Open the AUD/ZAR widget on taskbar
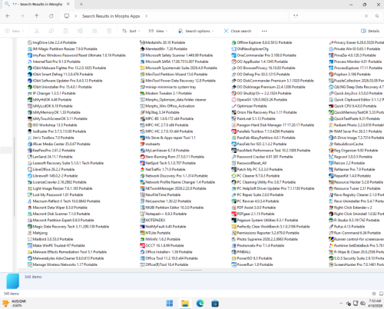The width and height of the screenshot is (384, 309). click(x=14, y=304)
